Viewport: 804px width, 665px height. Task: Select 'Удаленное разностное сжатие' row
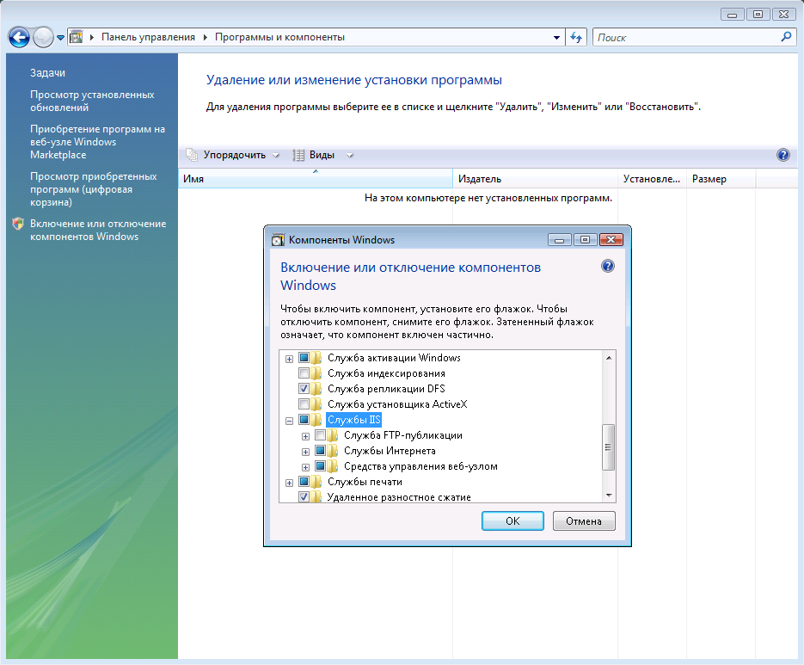[x=399, y=496]
